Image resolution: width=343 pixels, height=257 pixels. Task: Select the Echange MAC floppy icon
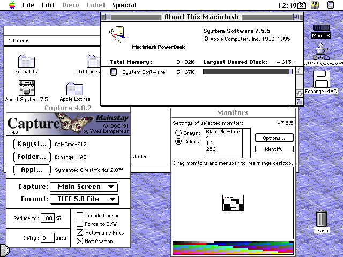coord(321,80)
